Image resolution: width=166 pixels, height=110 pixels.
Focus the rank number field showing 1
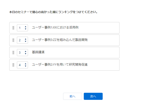pyautogui.click(x=20, y=28)
